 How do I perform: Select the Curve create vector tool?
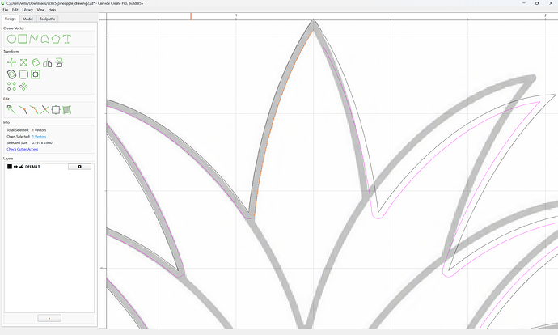click(x=44, y=39)
